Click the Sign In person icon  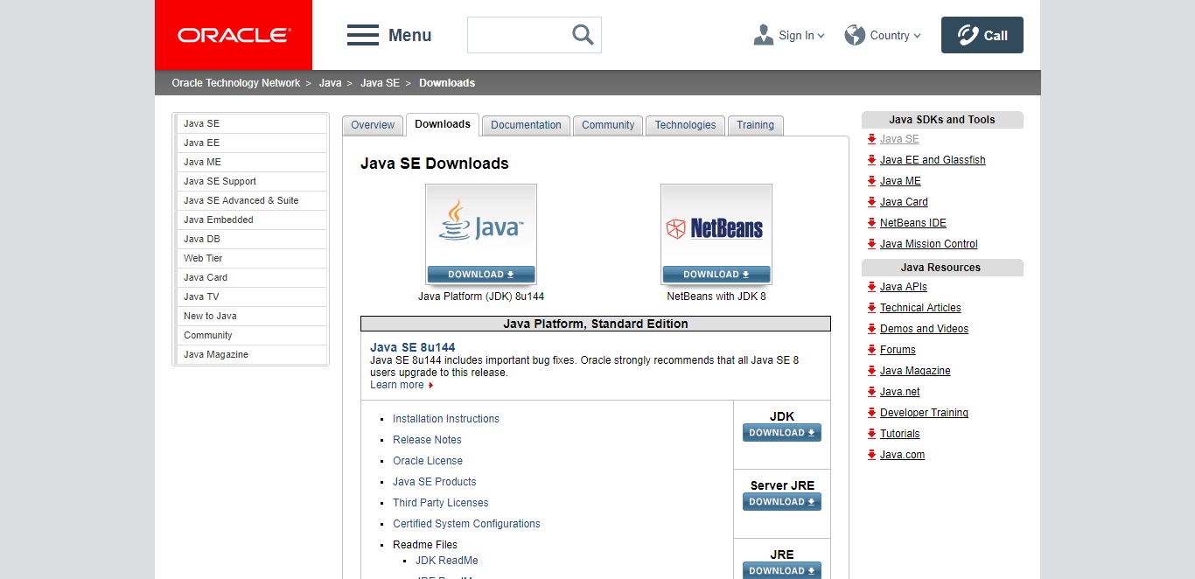[x=764, y=35]
